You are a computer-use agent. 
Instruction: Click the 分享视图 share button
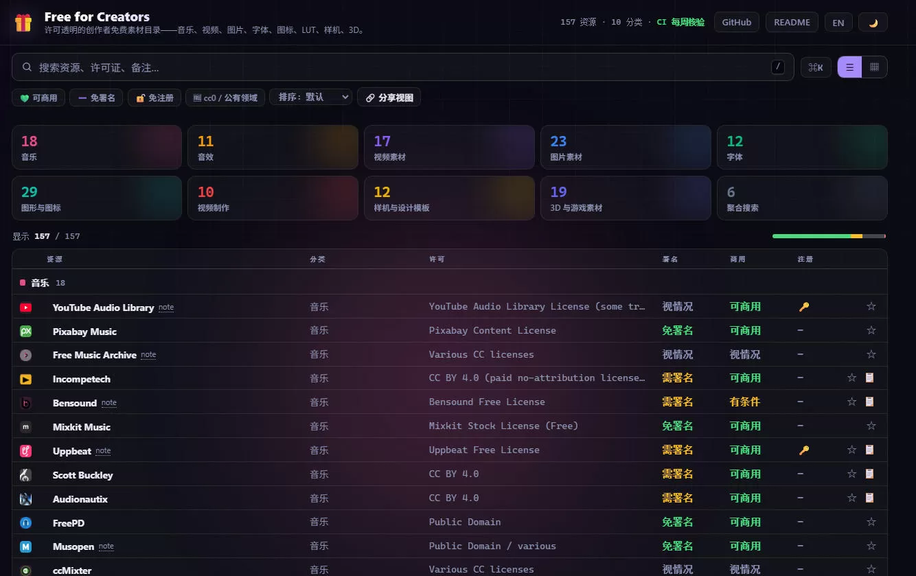(x=389, y=97)
